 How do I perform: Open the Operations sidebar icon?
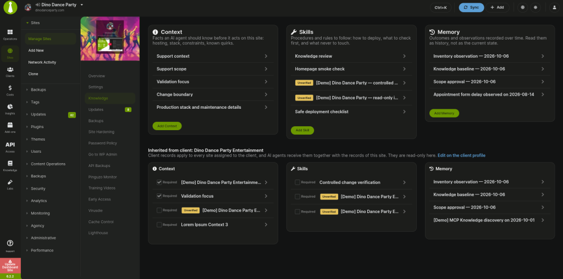(10, 35)
